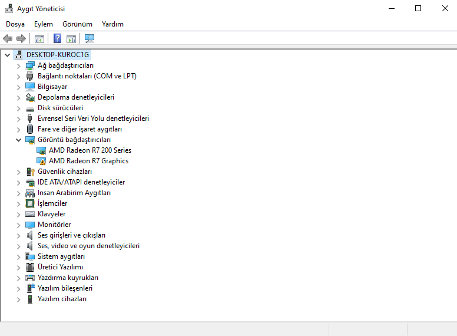
Task: Scan for hardware changes monitor icon
Action: 90,38
